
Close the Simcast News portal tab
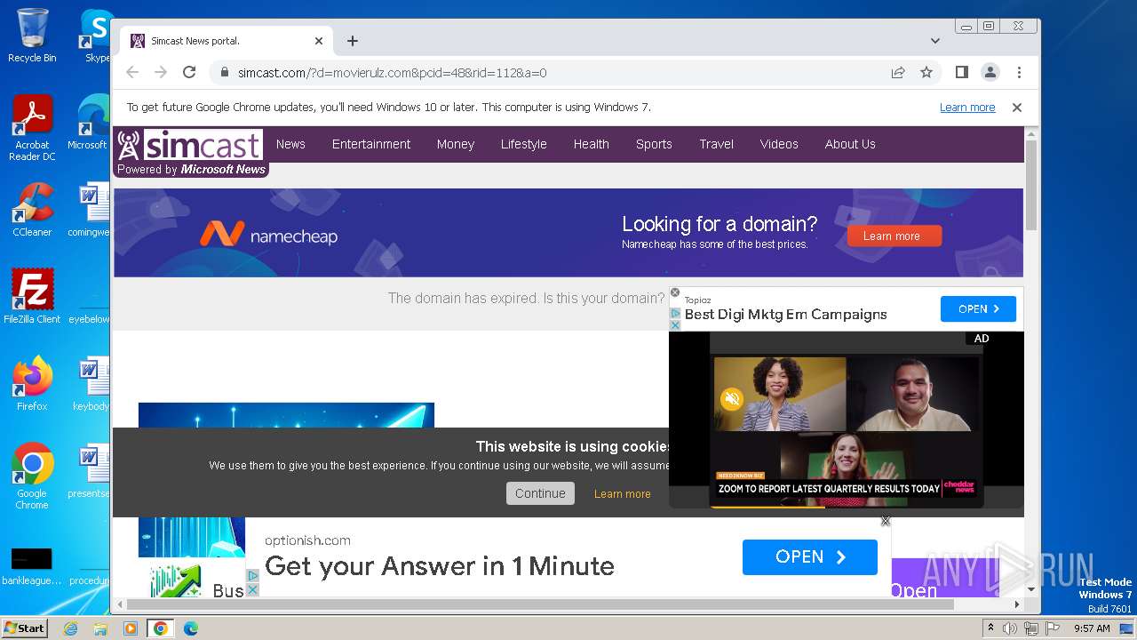pos(319,41)
